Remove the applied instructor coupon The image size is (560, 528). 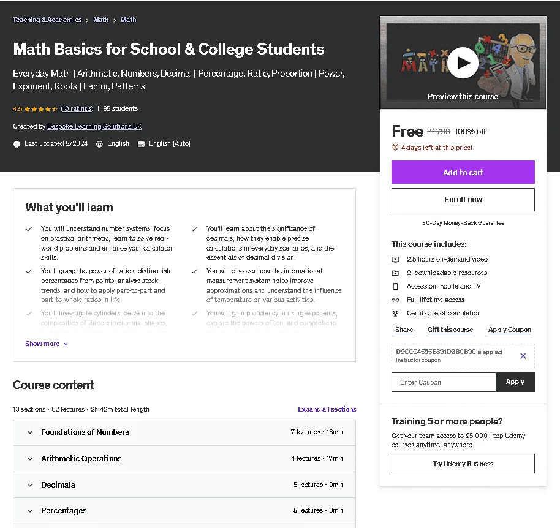523,356
